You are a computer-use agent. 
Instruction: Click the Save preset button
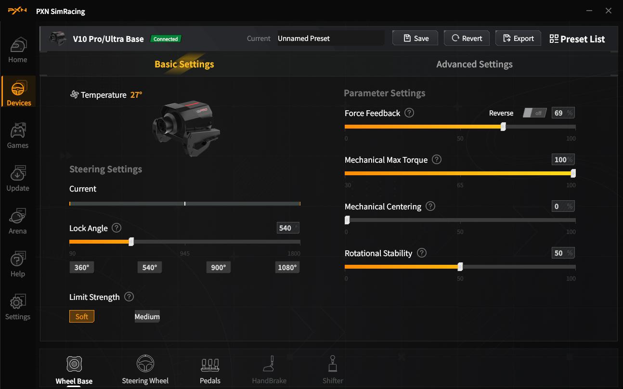(415, 39)
